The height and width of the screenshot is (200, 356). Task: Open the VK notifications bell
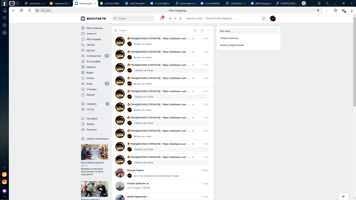tap(161, 18)
